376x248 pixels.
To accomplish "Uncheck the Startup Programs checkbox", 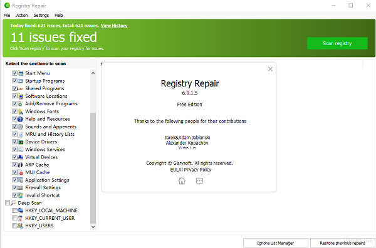I will 14,81.
